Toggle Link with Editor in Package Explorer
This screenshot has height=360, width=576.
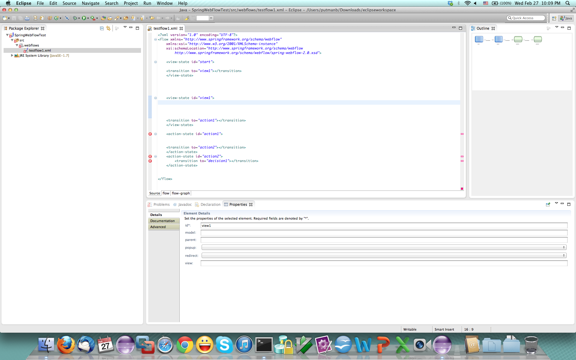point(108,28)
